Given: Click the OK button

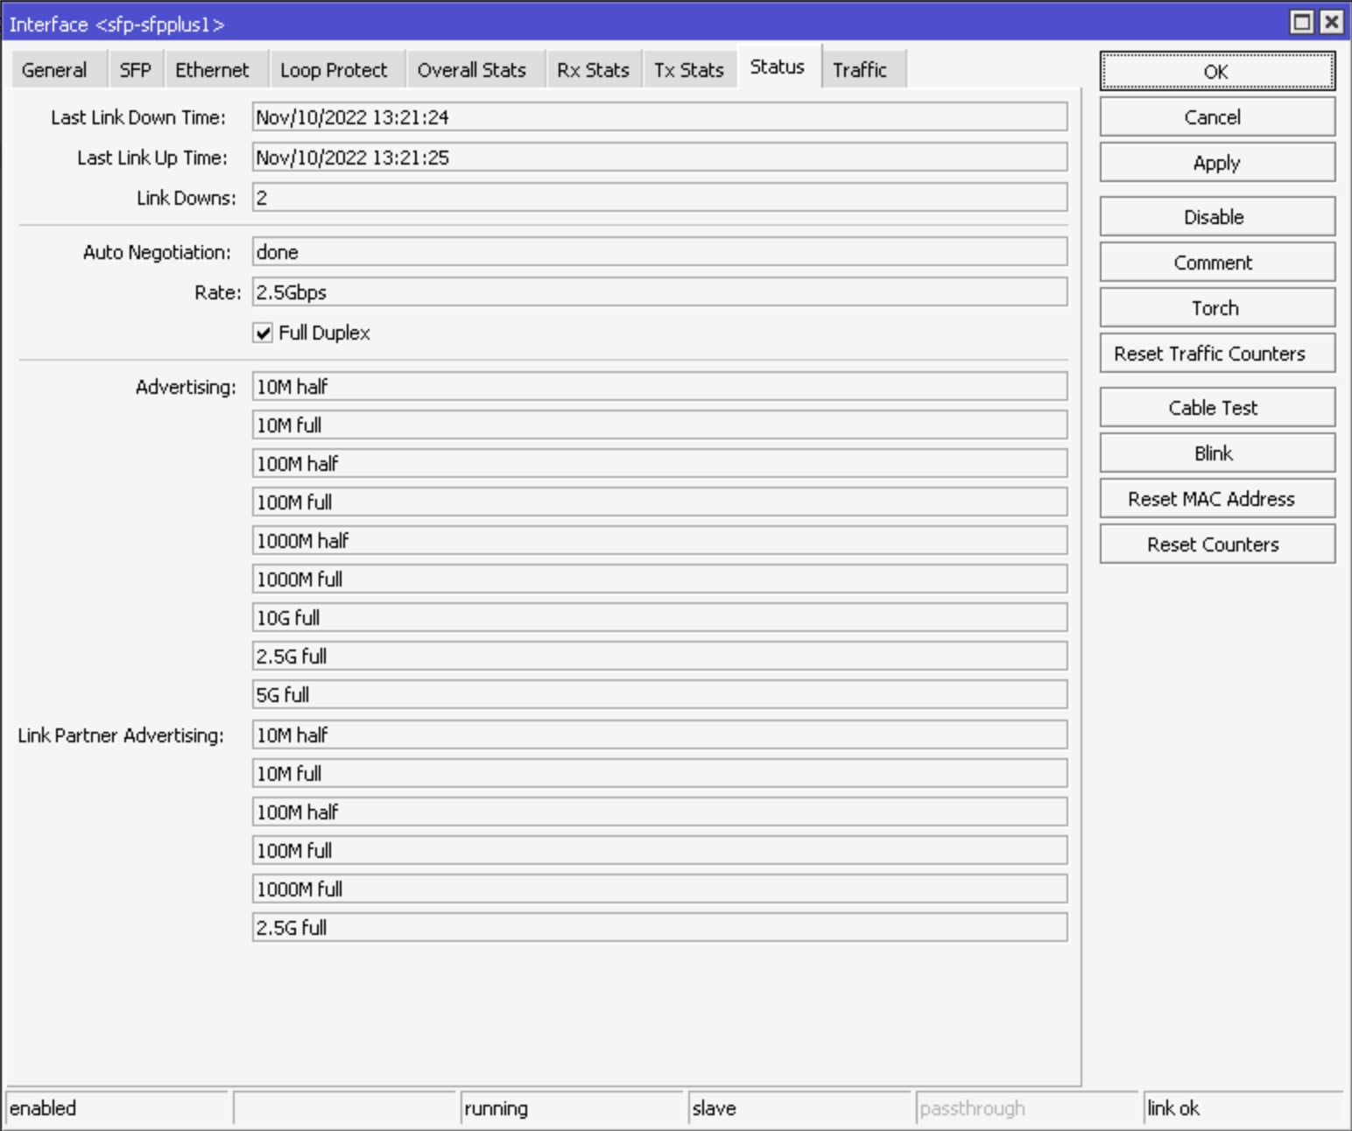Looking at the screenshot, I should (x=1217, y=72).
